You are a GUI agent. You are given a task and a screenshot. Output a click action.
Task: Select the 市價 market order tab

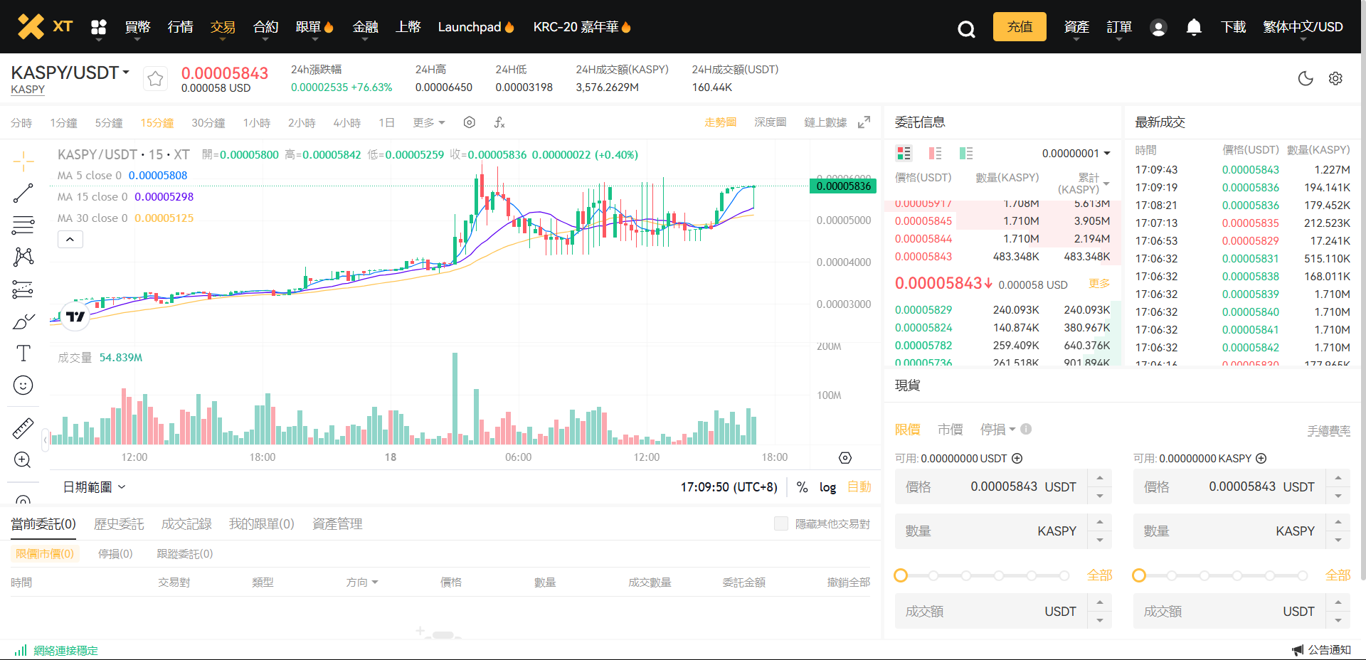click(950, 429)
